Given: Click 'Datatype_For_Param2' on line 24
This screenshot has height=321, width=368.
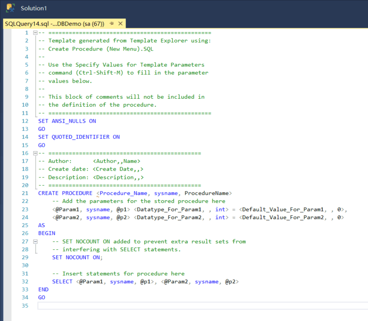Looking at the screenshot, I should pos(169,218).
